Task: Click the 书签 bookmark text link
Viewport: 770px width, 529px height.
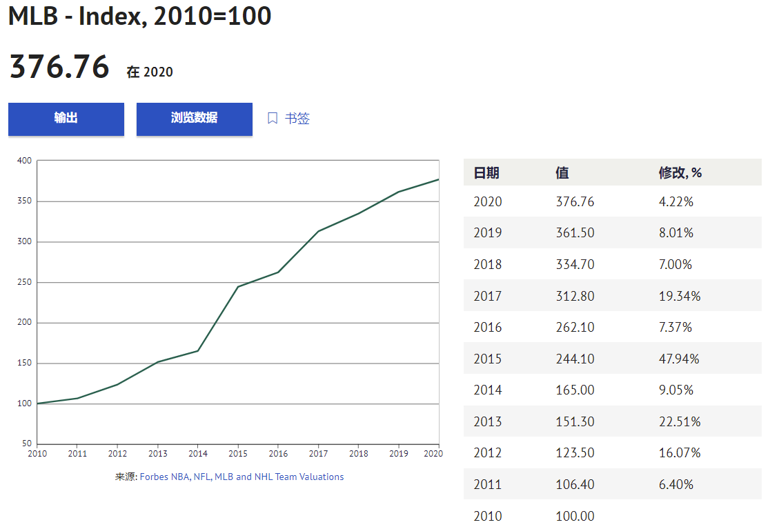Action: pyautogui.click(x=297, y=119)
